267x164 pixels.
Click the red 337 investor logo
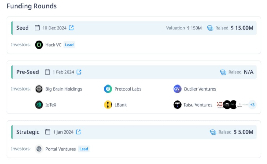pos(220,105)
